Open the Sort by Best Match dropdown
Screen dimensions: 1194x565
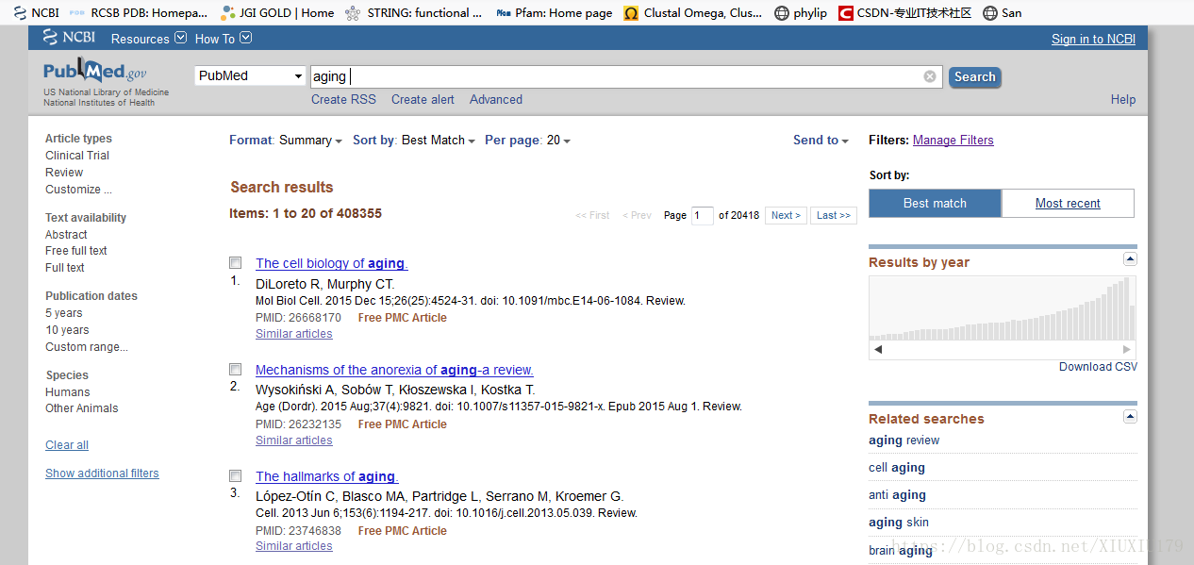coord(414,141)
